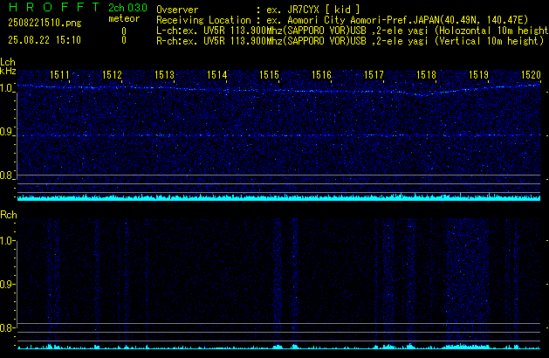Image resolution: width=549 pixels, height=358 pixels.
Task: Select the 1511 time marker
Action: tap(60, 75)
